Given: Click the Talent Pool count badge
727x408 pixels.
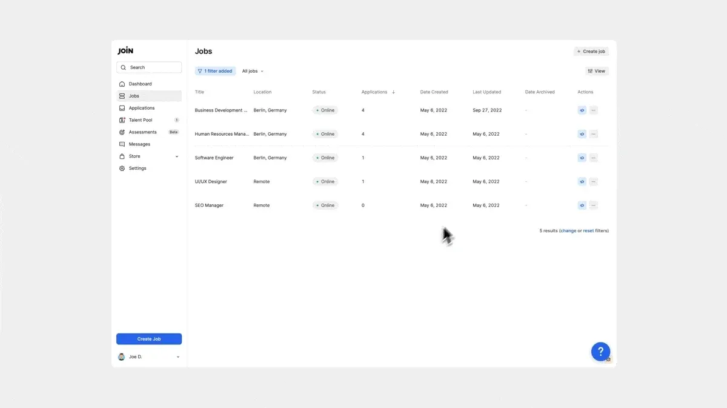Looking at the screenshot, I should click(x=177, y=120).
